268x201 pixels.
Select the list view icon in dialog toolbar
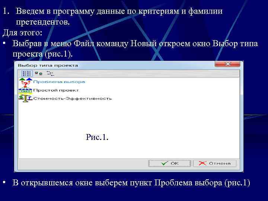(x=27, y=74)
